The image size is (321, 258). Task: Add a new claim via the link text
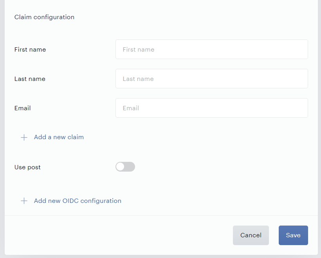pyautogui.click(x=59, y=137)
